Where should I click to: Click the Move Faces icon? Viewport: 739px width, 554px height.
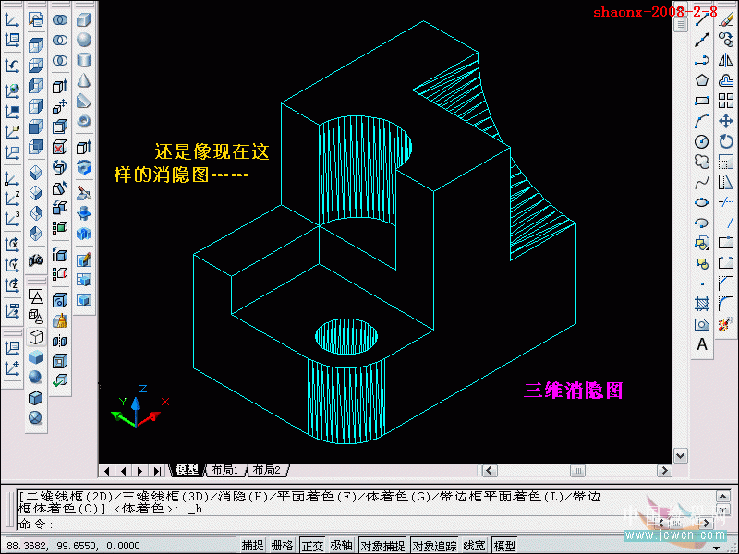[x=60, y=107]
